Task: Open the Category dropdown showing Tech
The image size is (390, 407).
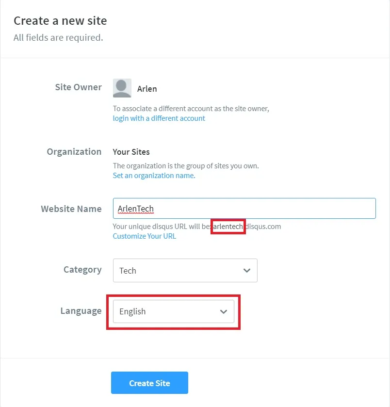Action: (x=184, y=270)
